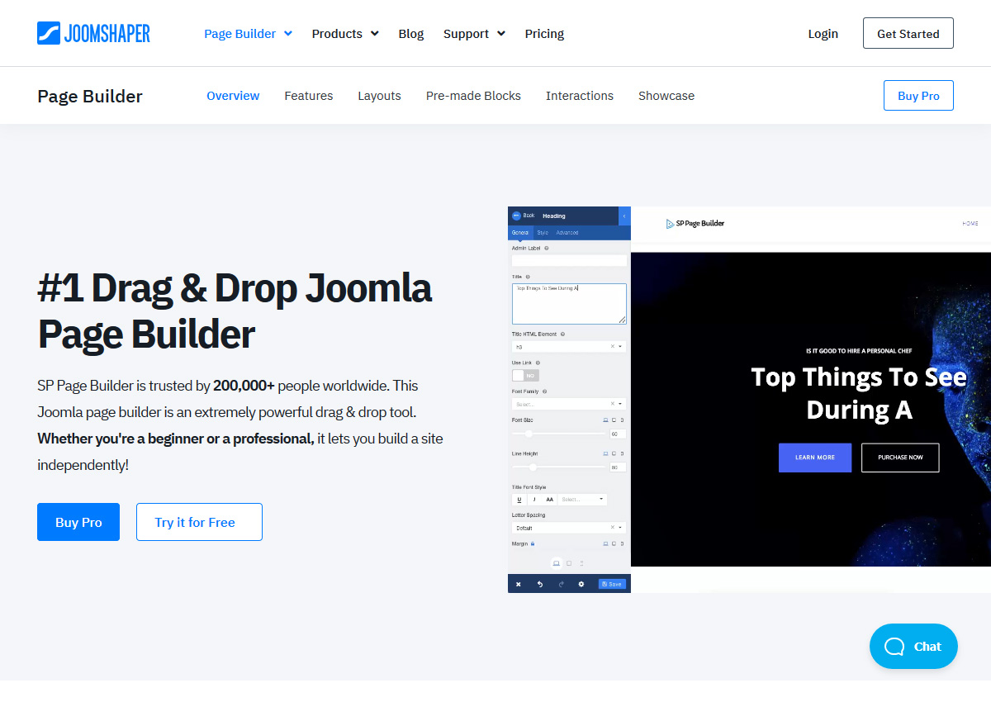Open the builder settings gear icon
991x702 pixels.
tap(581, 584)
